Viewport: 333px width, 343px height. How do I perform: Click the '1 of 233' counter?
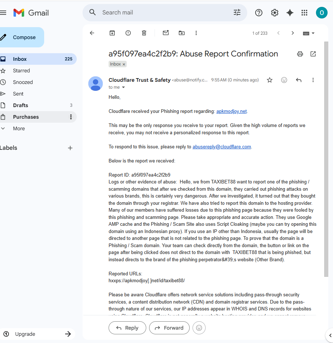coord(260,33)
